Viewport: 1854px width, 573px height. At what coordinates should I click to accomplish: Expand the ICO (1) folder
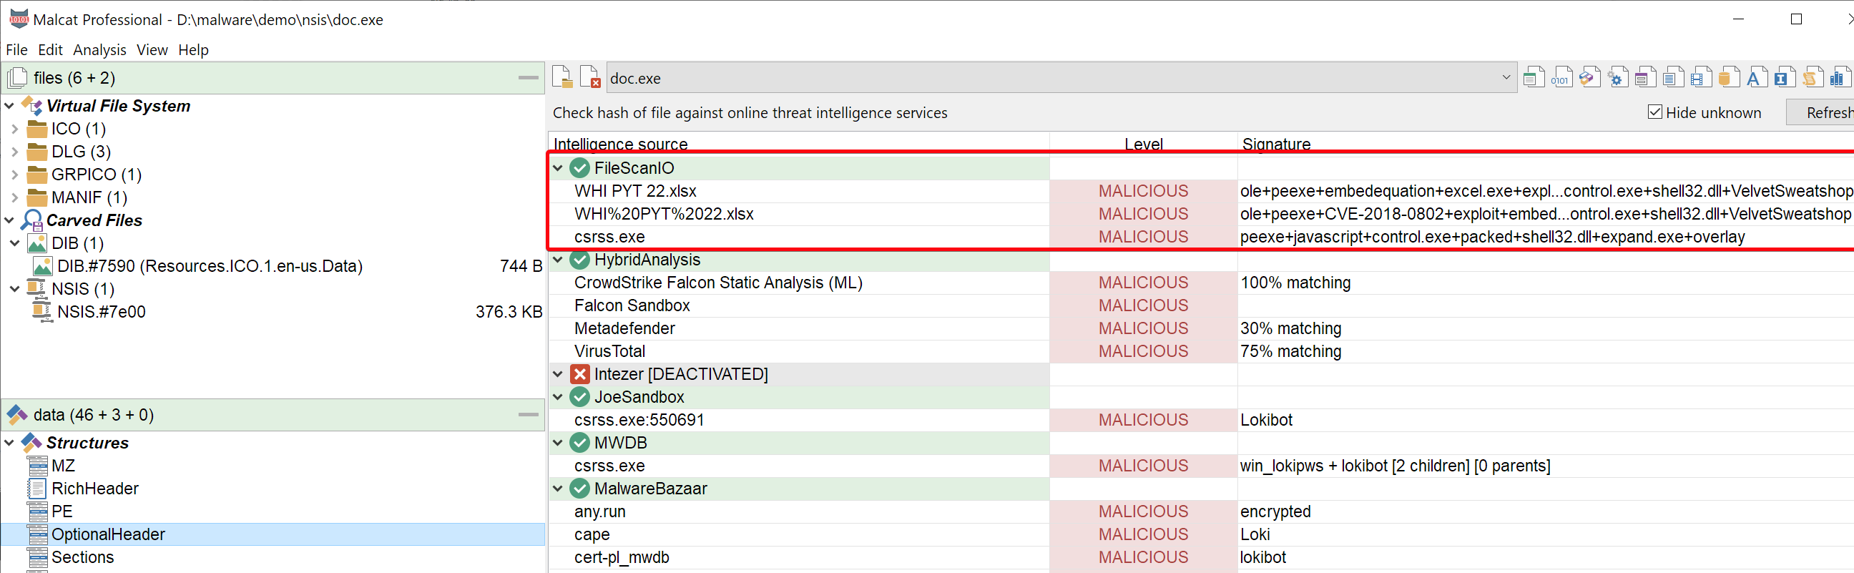click(14, 129)
